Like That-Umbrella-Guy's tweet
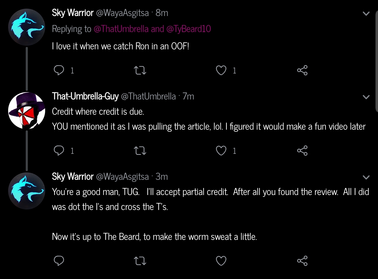378x279 pixels. coord(221,151)
